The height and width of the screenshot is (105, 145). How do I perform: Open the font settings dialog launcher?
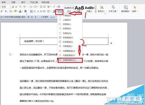point(27,14)
